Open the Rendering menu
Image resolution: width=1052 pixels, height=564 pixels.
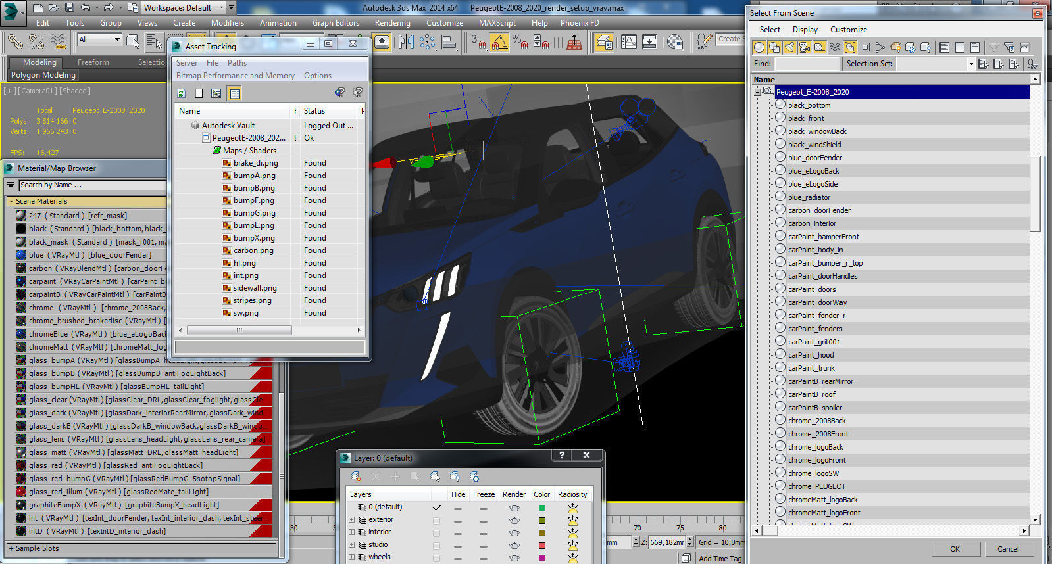(x=392, y=22)
